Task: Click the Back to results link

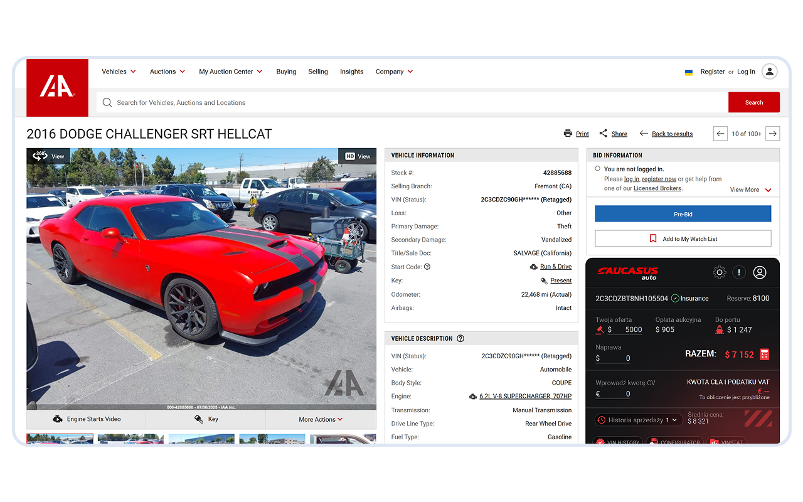Action: click(673, 134)
